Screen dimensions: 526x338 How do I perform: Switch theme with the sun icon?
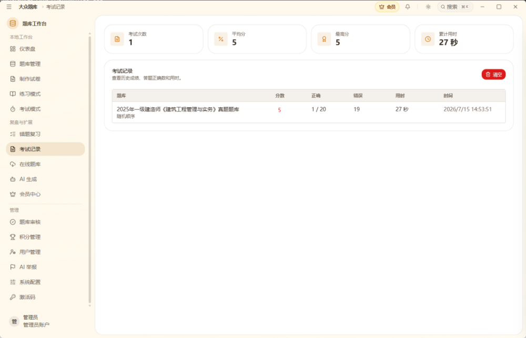click(428, 7)
